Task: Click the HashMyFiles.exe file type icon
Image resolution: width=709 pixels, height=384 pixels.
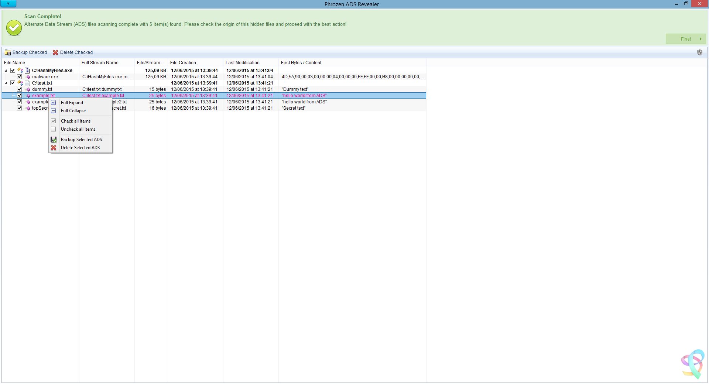Action: [27, 71]
